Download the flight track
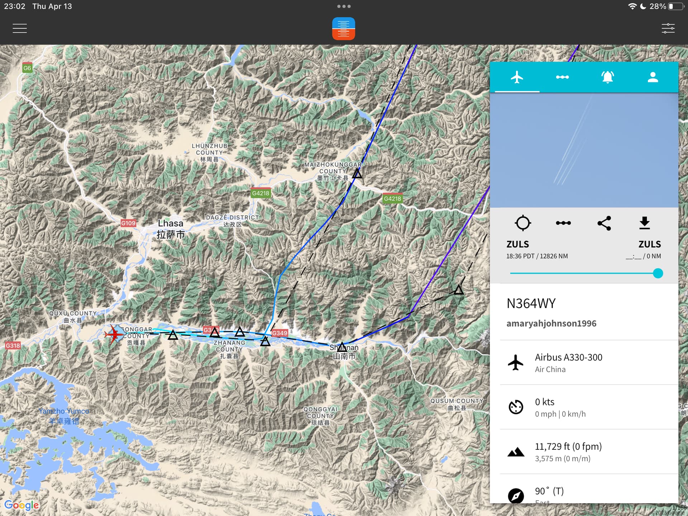This screenshot has height=516, width=688. point(644,223)
